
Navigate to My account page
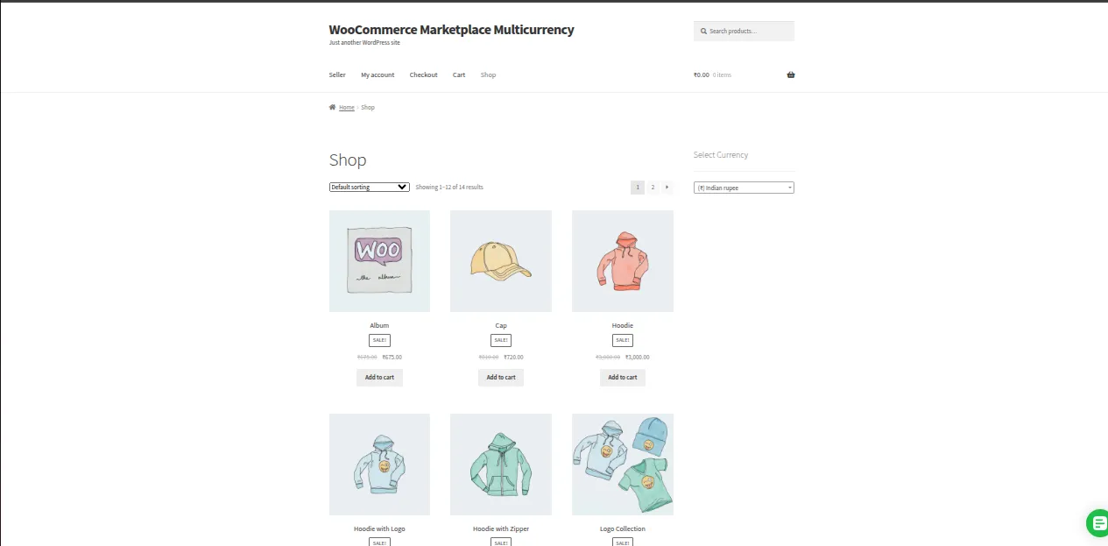coord(378,75)
